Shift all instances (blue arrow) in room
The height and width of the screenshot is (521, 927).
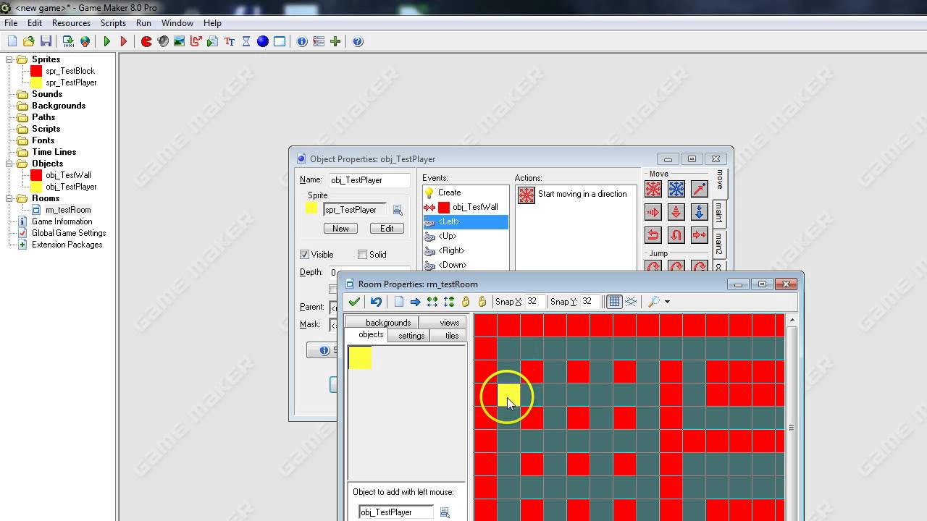tap(415, 302)
